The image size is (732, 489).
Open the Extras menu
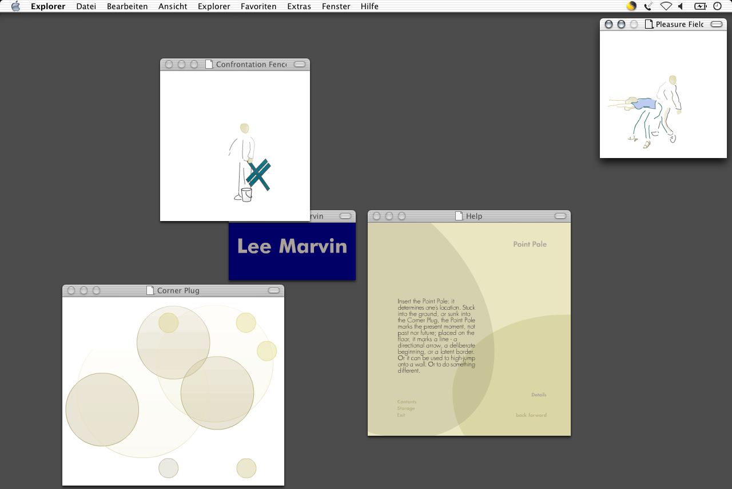[x=299, y=6]
